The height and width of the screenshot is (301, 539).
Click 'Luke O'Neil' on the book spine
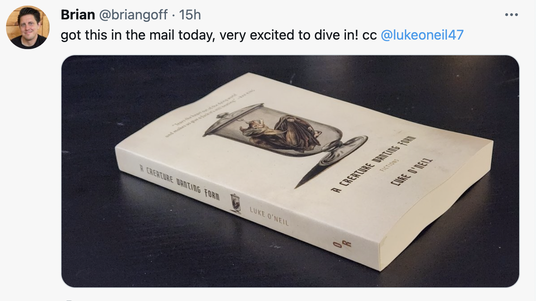(269, 216)
